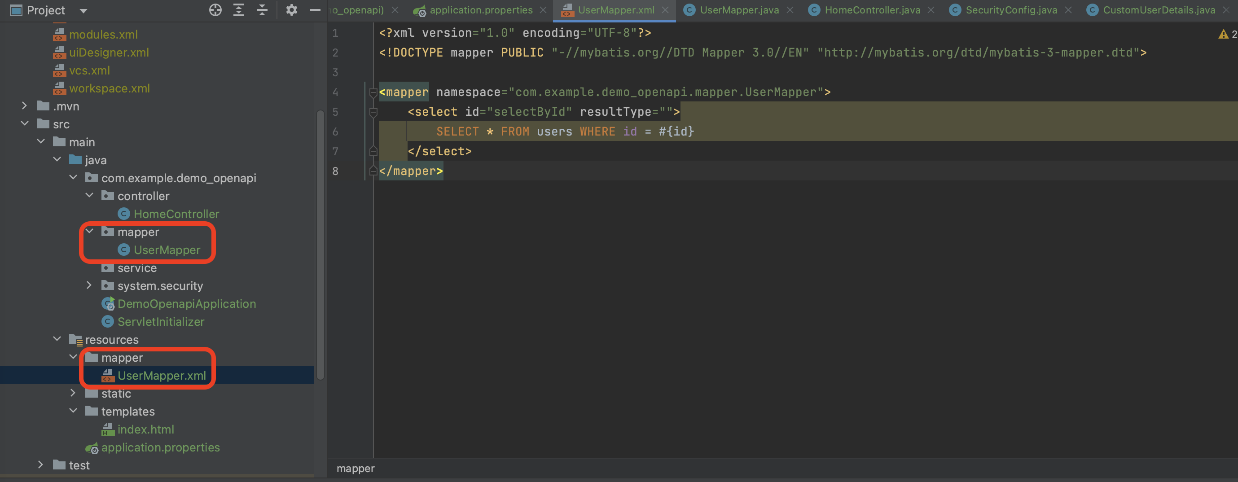Open ServletInitializer class
This screenshot has height=482, width=1238.
click(161, 322)
